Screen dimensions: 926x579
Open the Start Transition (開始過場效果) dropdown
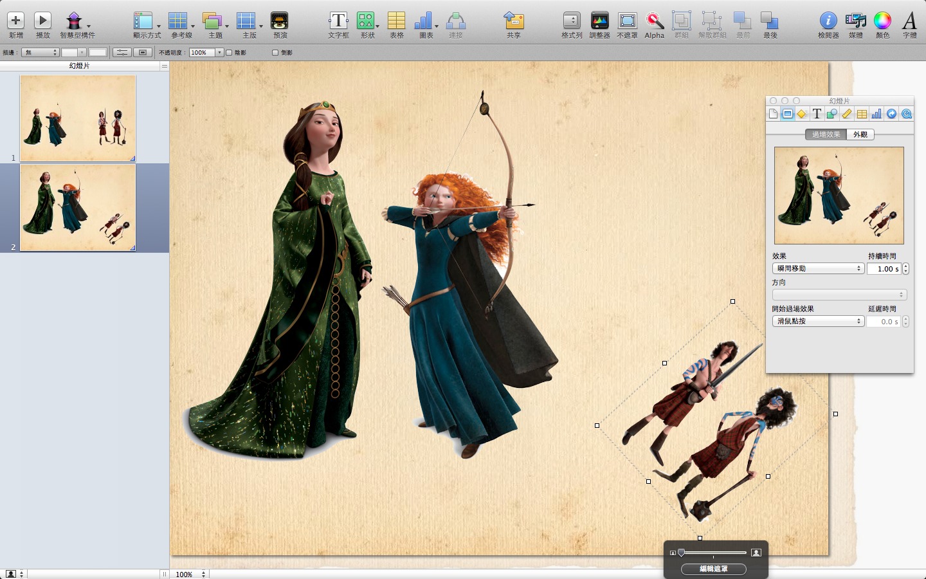[x=818, y=321]
